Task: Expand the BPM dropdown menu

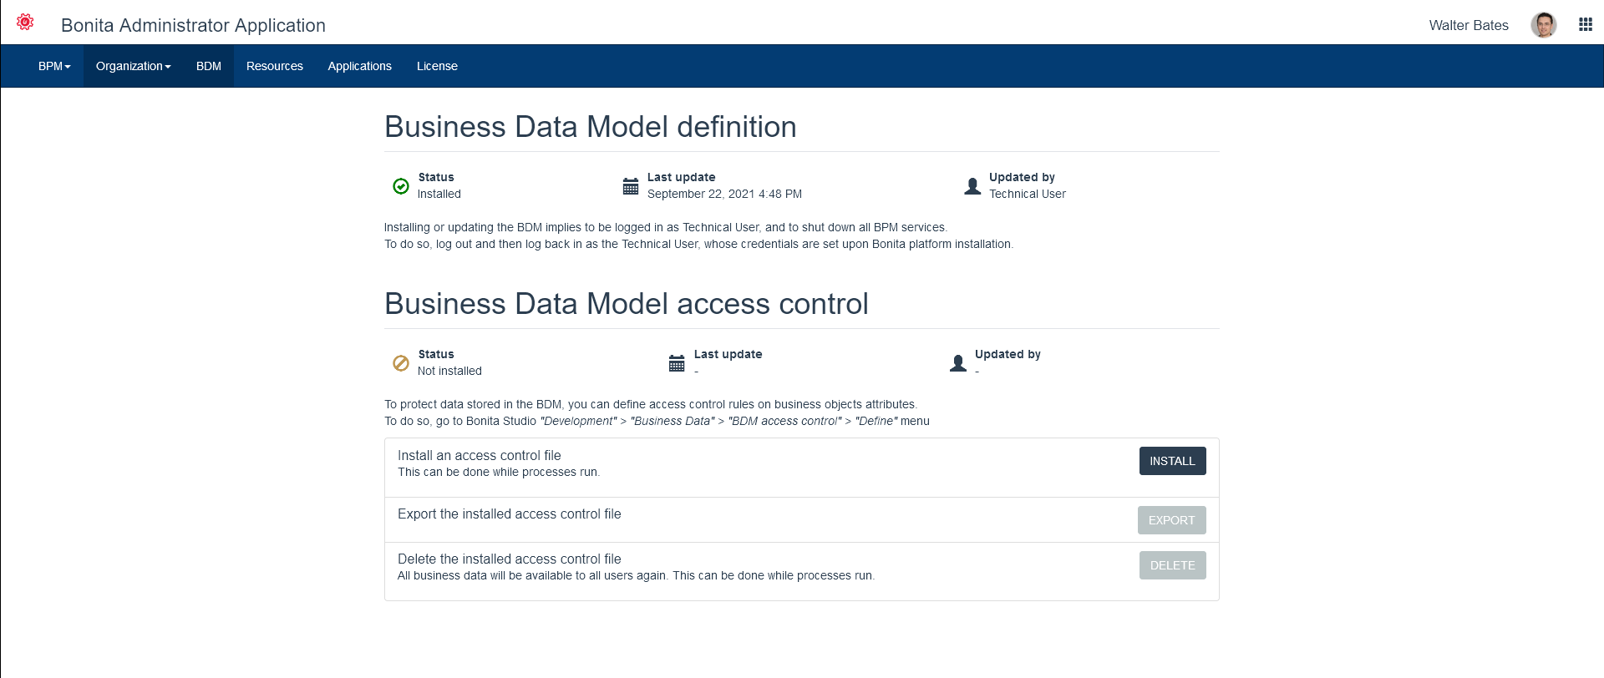Action: [54, 66]
